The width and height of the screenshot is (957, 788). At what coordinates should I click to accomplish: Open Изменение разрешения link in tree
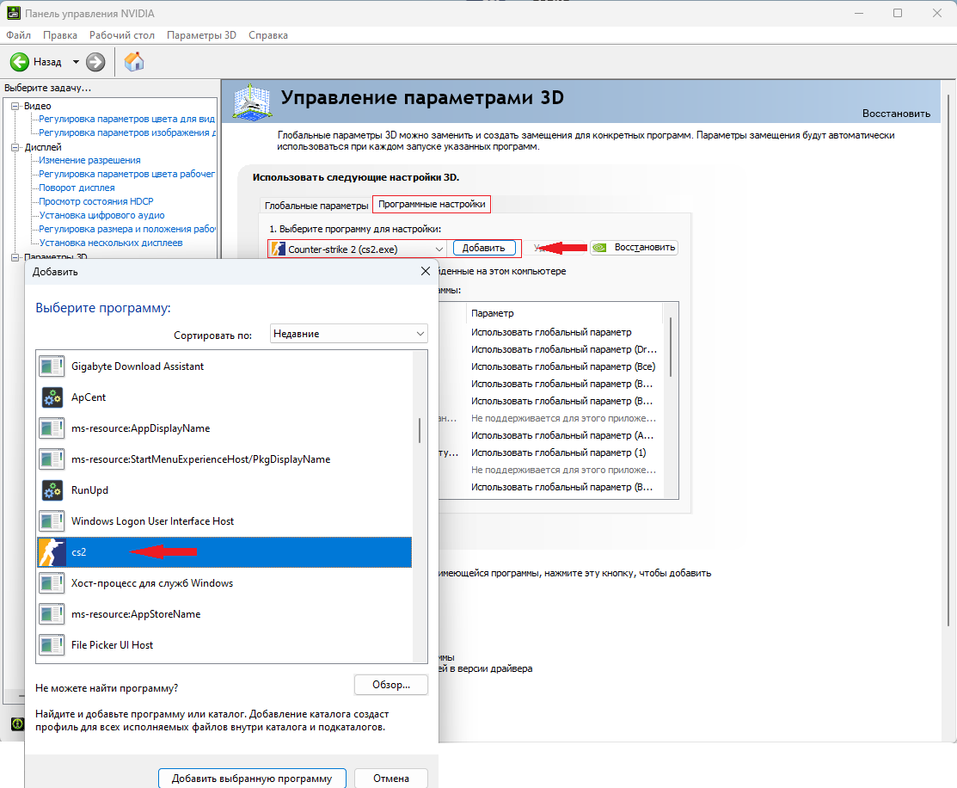pos(89,160)
